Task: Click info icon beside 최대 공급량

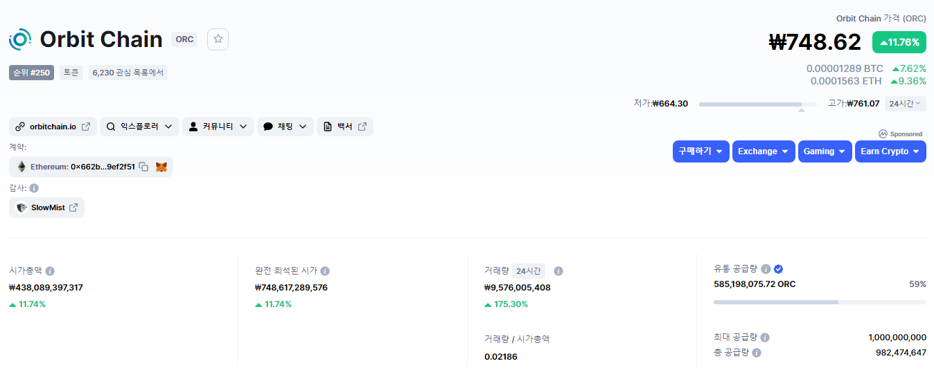Action: click(764, 338)
